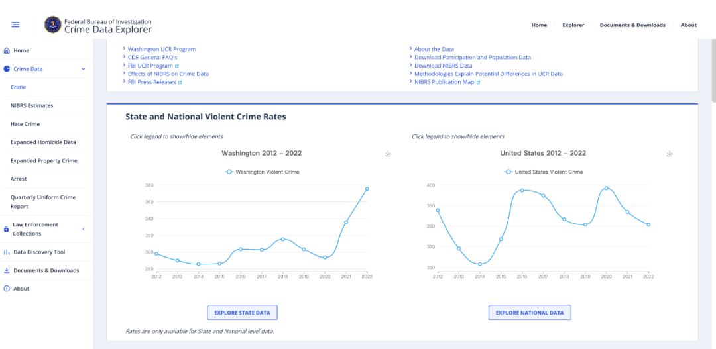Click the About info icon in sidebar
The image size is (716, 349).
point(7,289)
